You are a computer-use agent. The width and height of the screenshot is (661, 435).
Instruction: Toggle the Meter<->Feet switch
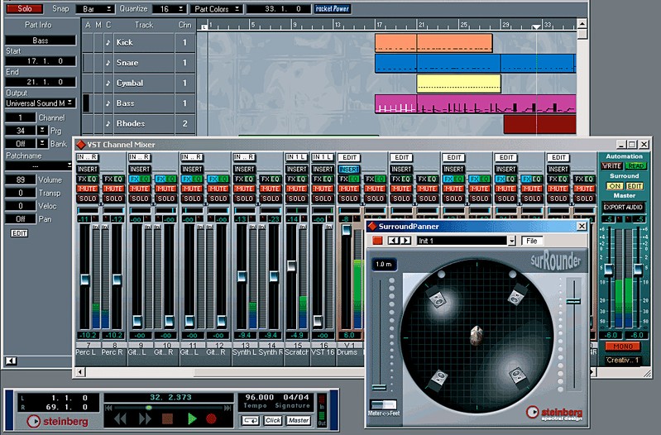[x=383, y=405]
